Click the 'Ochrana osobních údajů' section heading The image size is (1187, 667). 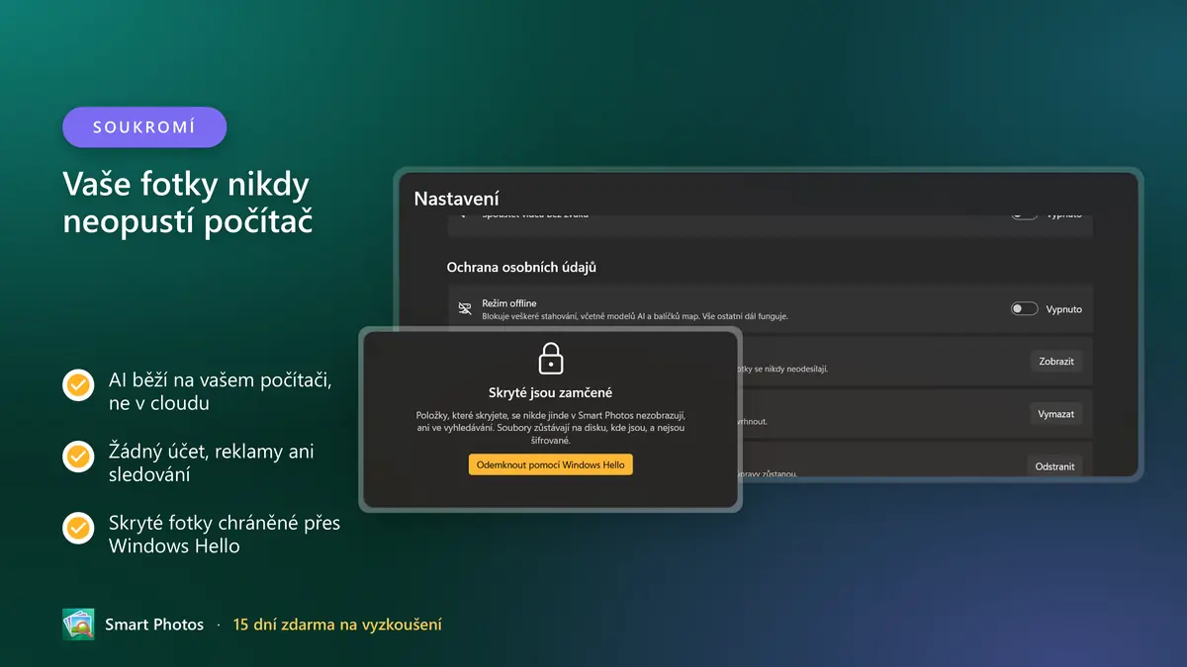[521, 267]
